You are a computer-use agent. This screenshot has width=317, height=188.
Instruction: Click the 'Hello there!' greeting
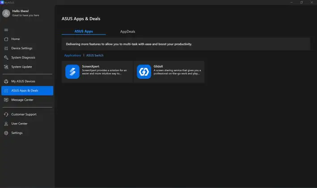click(x=21, y=11)
